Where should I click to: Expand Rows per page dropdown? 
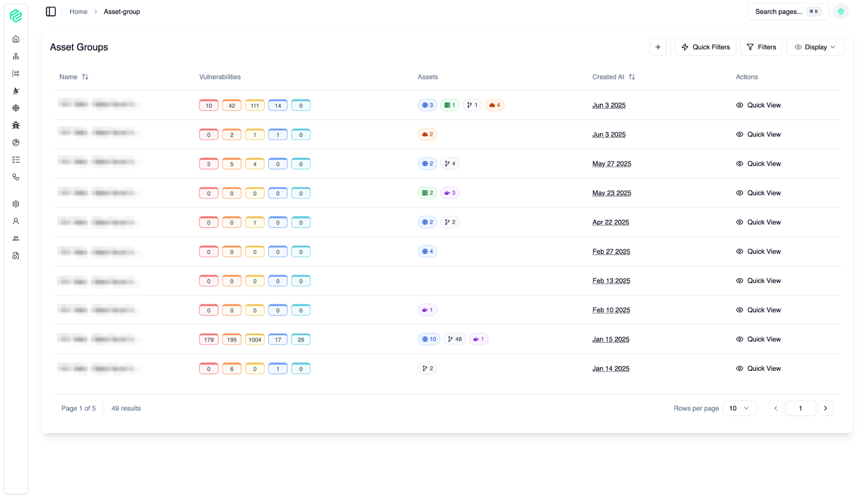pos(739,408)
